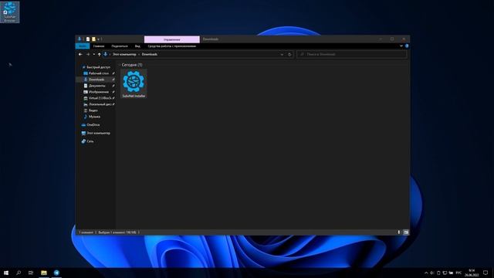The height and width of the screenshot is (278, 494).
Task: Open Explorer help icon
Action: pos(407,46)
